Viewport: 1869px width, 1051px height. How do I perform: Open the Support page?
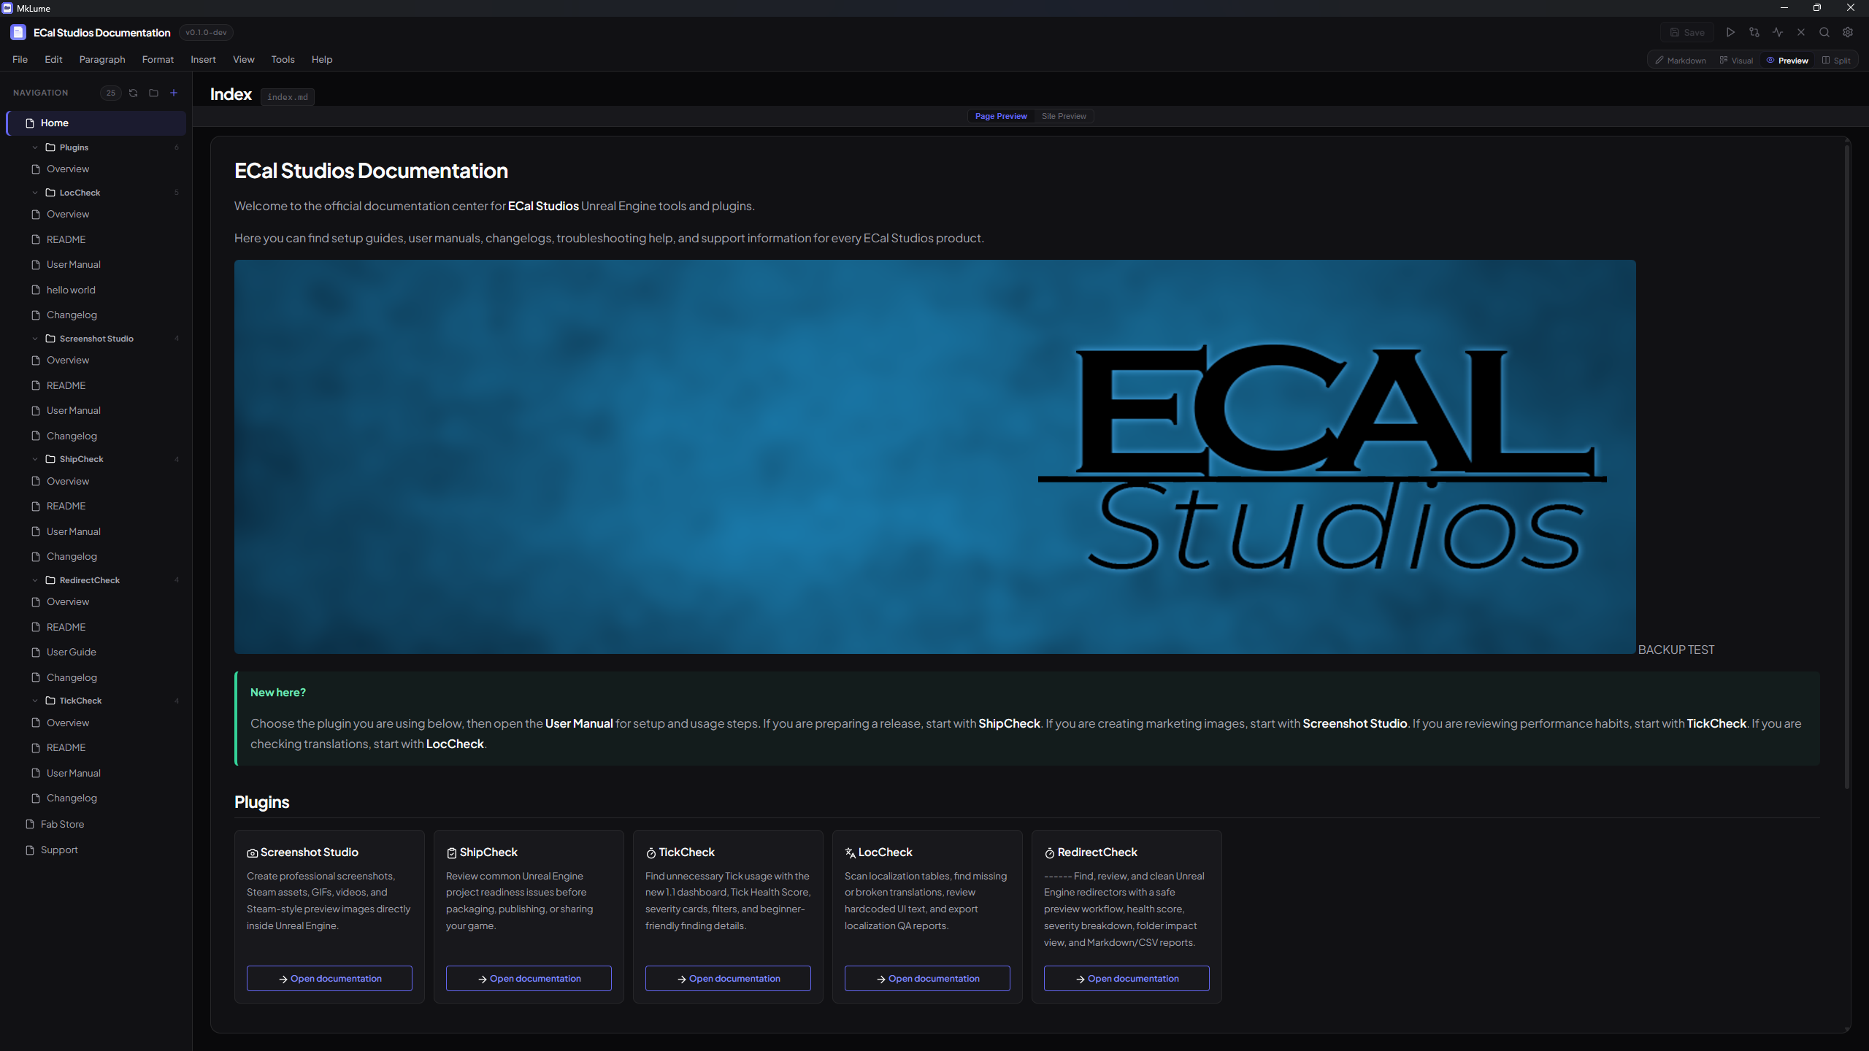click(59, 850)
